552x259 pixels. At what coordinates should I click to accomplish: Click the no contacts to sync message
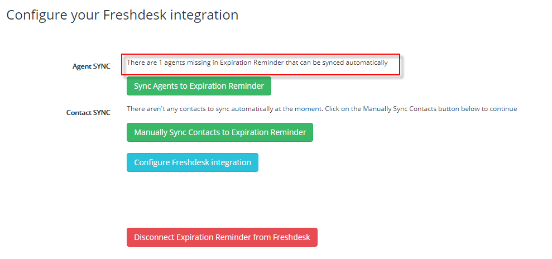point(321,109)
